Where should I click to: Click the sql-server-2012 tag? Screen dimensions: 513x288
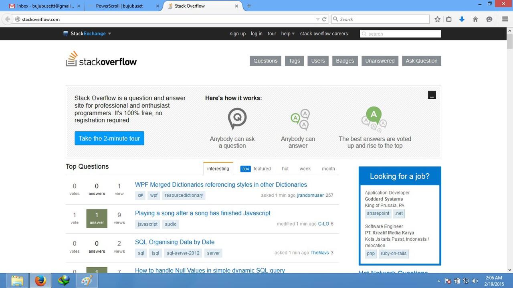[183, 253]
